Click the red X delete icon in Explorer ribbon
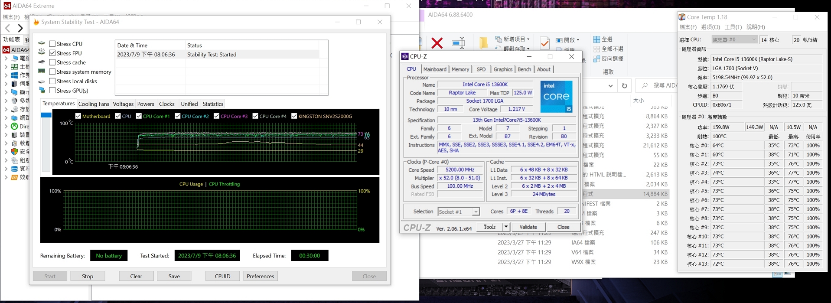This screenshot has width=831, height=303. [437, 43]
